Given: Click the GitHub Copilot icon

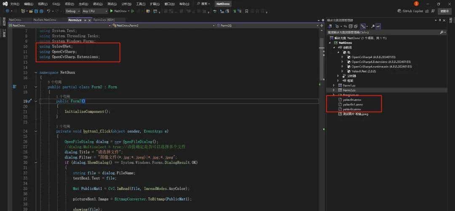Looking at the screenshot, I should click(399, 11).
